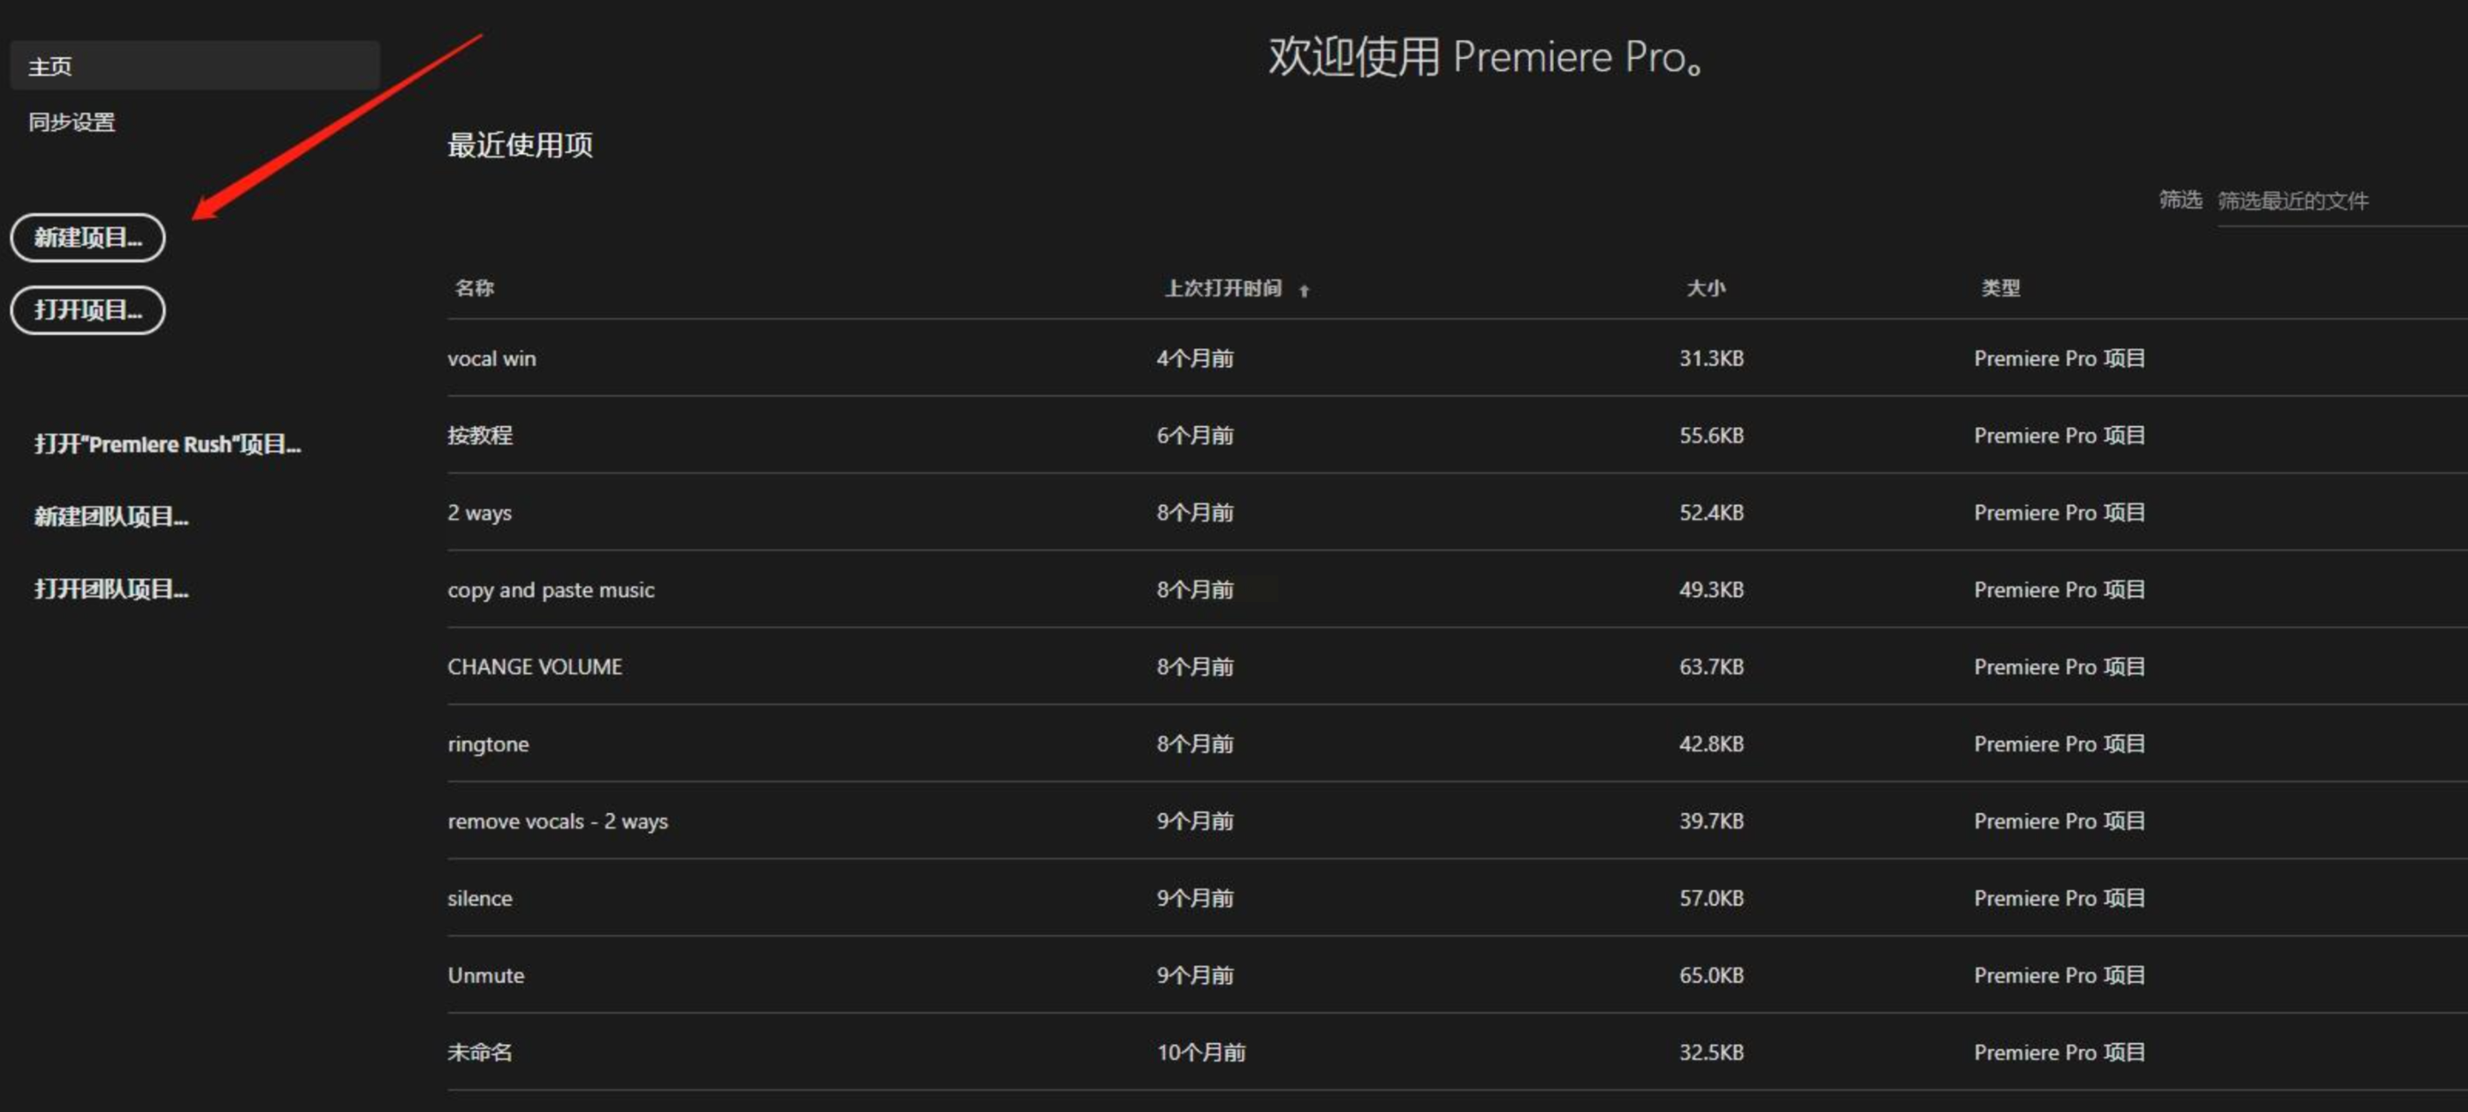Click the 打开项目 button
The width and height of the screenshot is (2468, 1112).
(88, 310)
